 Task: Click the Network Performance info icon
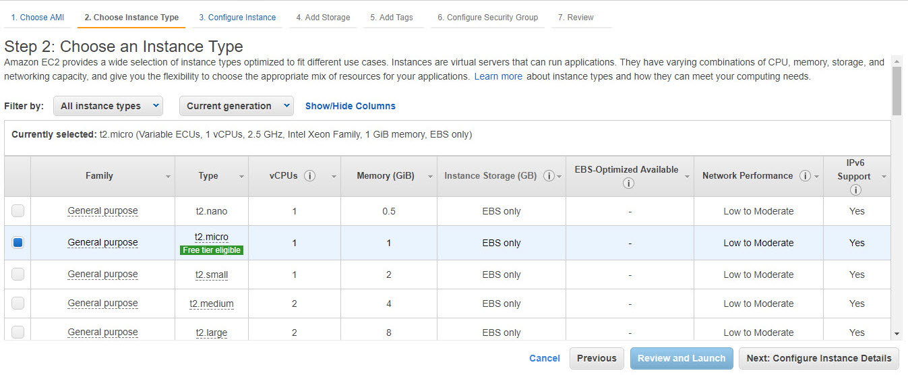coord(804,176)
